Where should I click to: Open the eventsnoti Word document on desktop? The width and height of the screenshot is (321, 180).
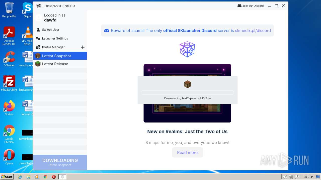(x=27, y=59)
